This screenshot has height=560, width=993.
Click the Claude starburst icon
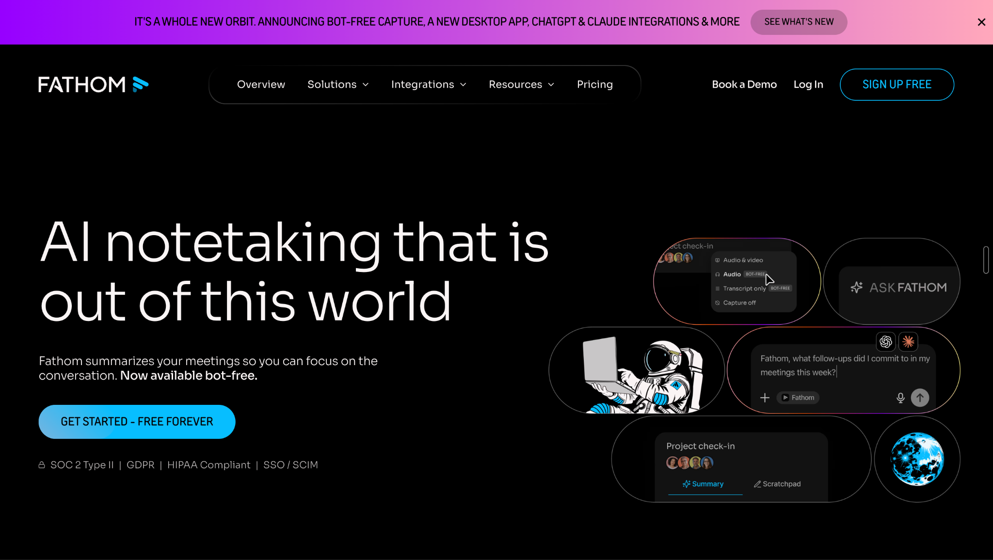click(908, 341)
